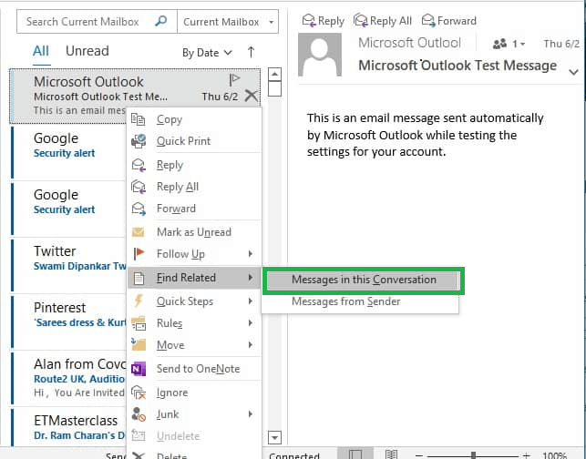The width and height of the screenshot is (586, 459).
Task: Switch to the Unread tab
Action: click(87, 51)
